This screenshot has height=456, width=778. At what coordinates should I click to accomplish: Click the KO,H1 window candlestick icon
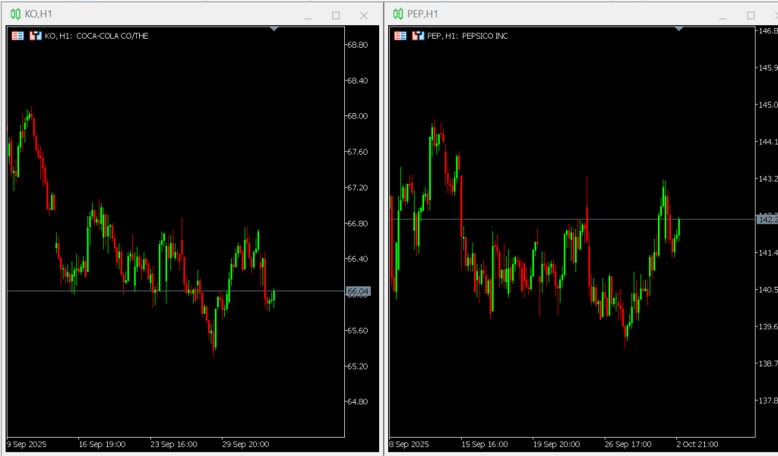15,14
